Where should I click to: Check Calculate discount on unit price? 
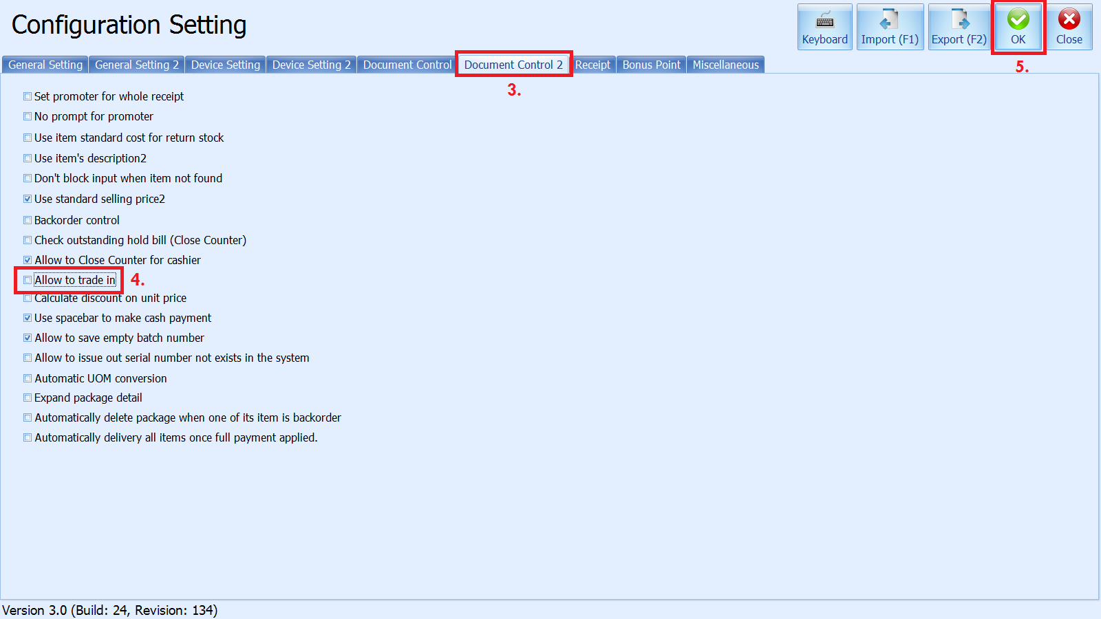click(x=28, y=298)
